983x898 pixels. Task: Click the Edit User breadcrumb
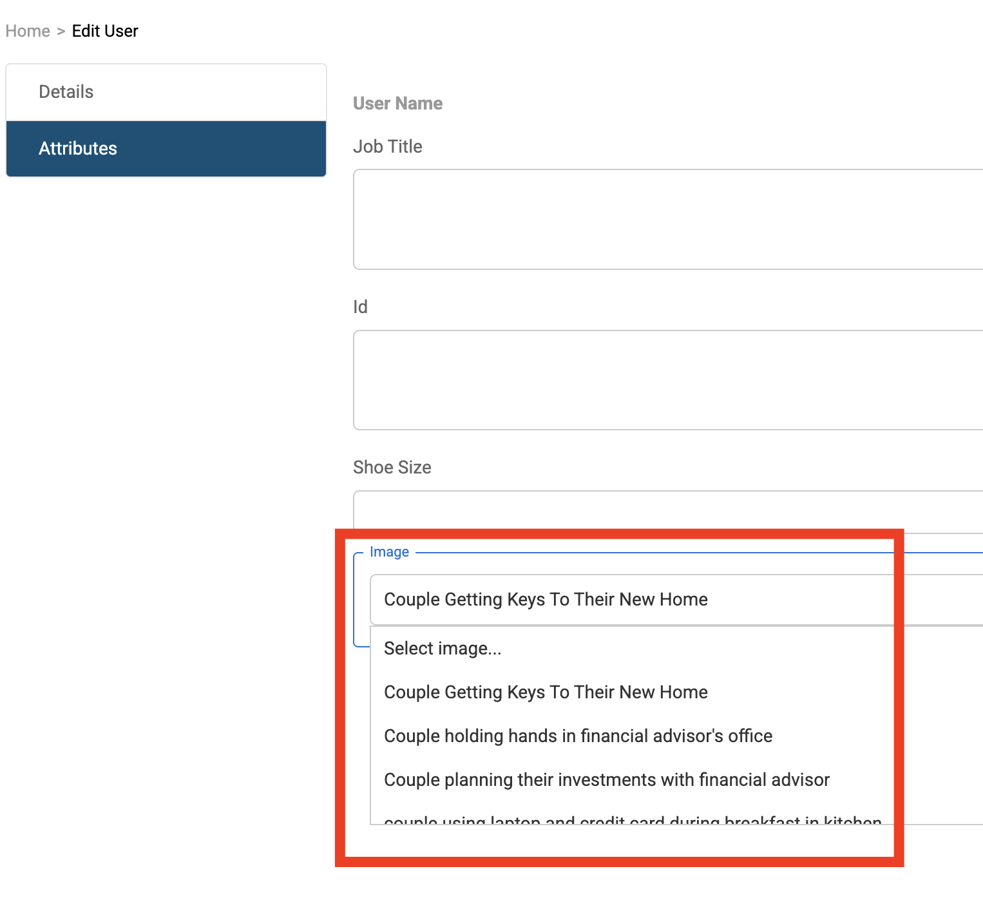pyautogui.click(x=105, y=31)
